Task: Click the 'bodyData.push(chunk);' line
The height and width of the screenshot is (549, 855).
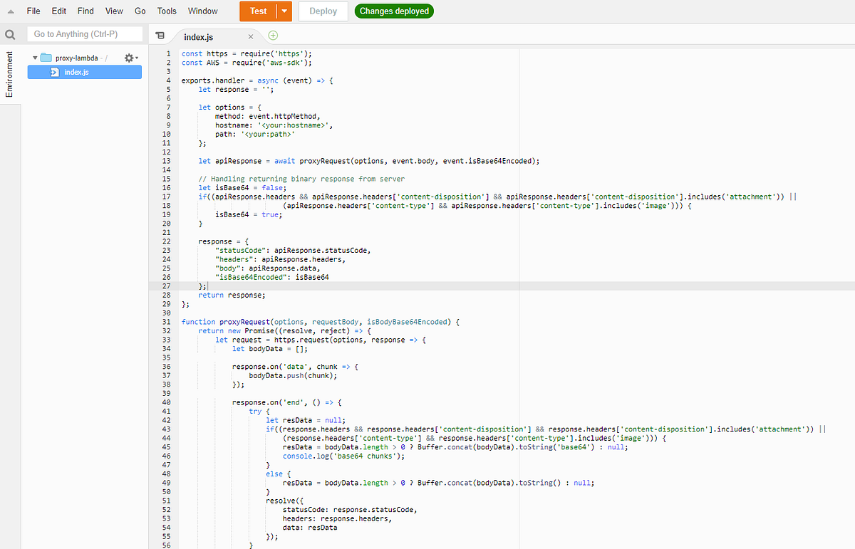Action: [293, 375]
